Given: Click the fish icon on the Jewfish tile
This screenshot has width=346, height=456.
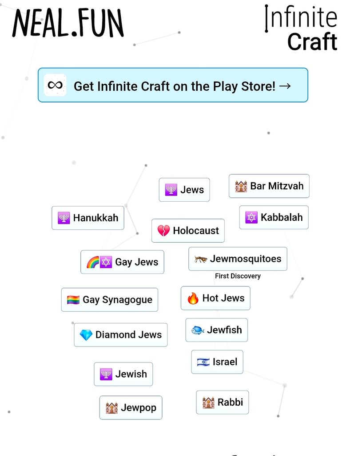Looking at the screenshot, I should 198,330.
